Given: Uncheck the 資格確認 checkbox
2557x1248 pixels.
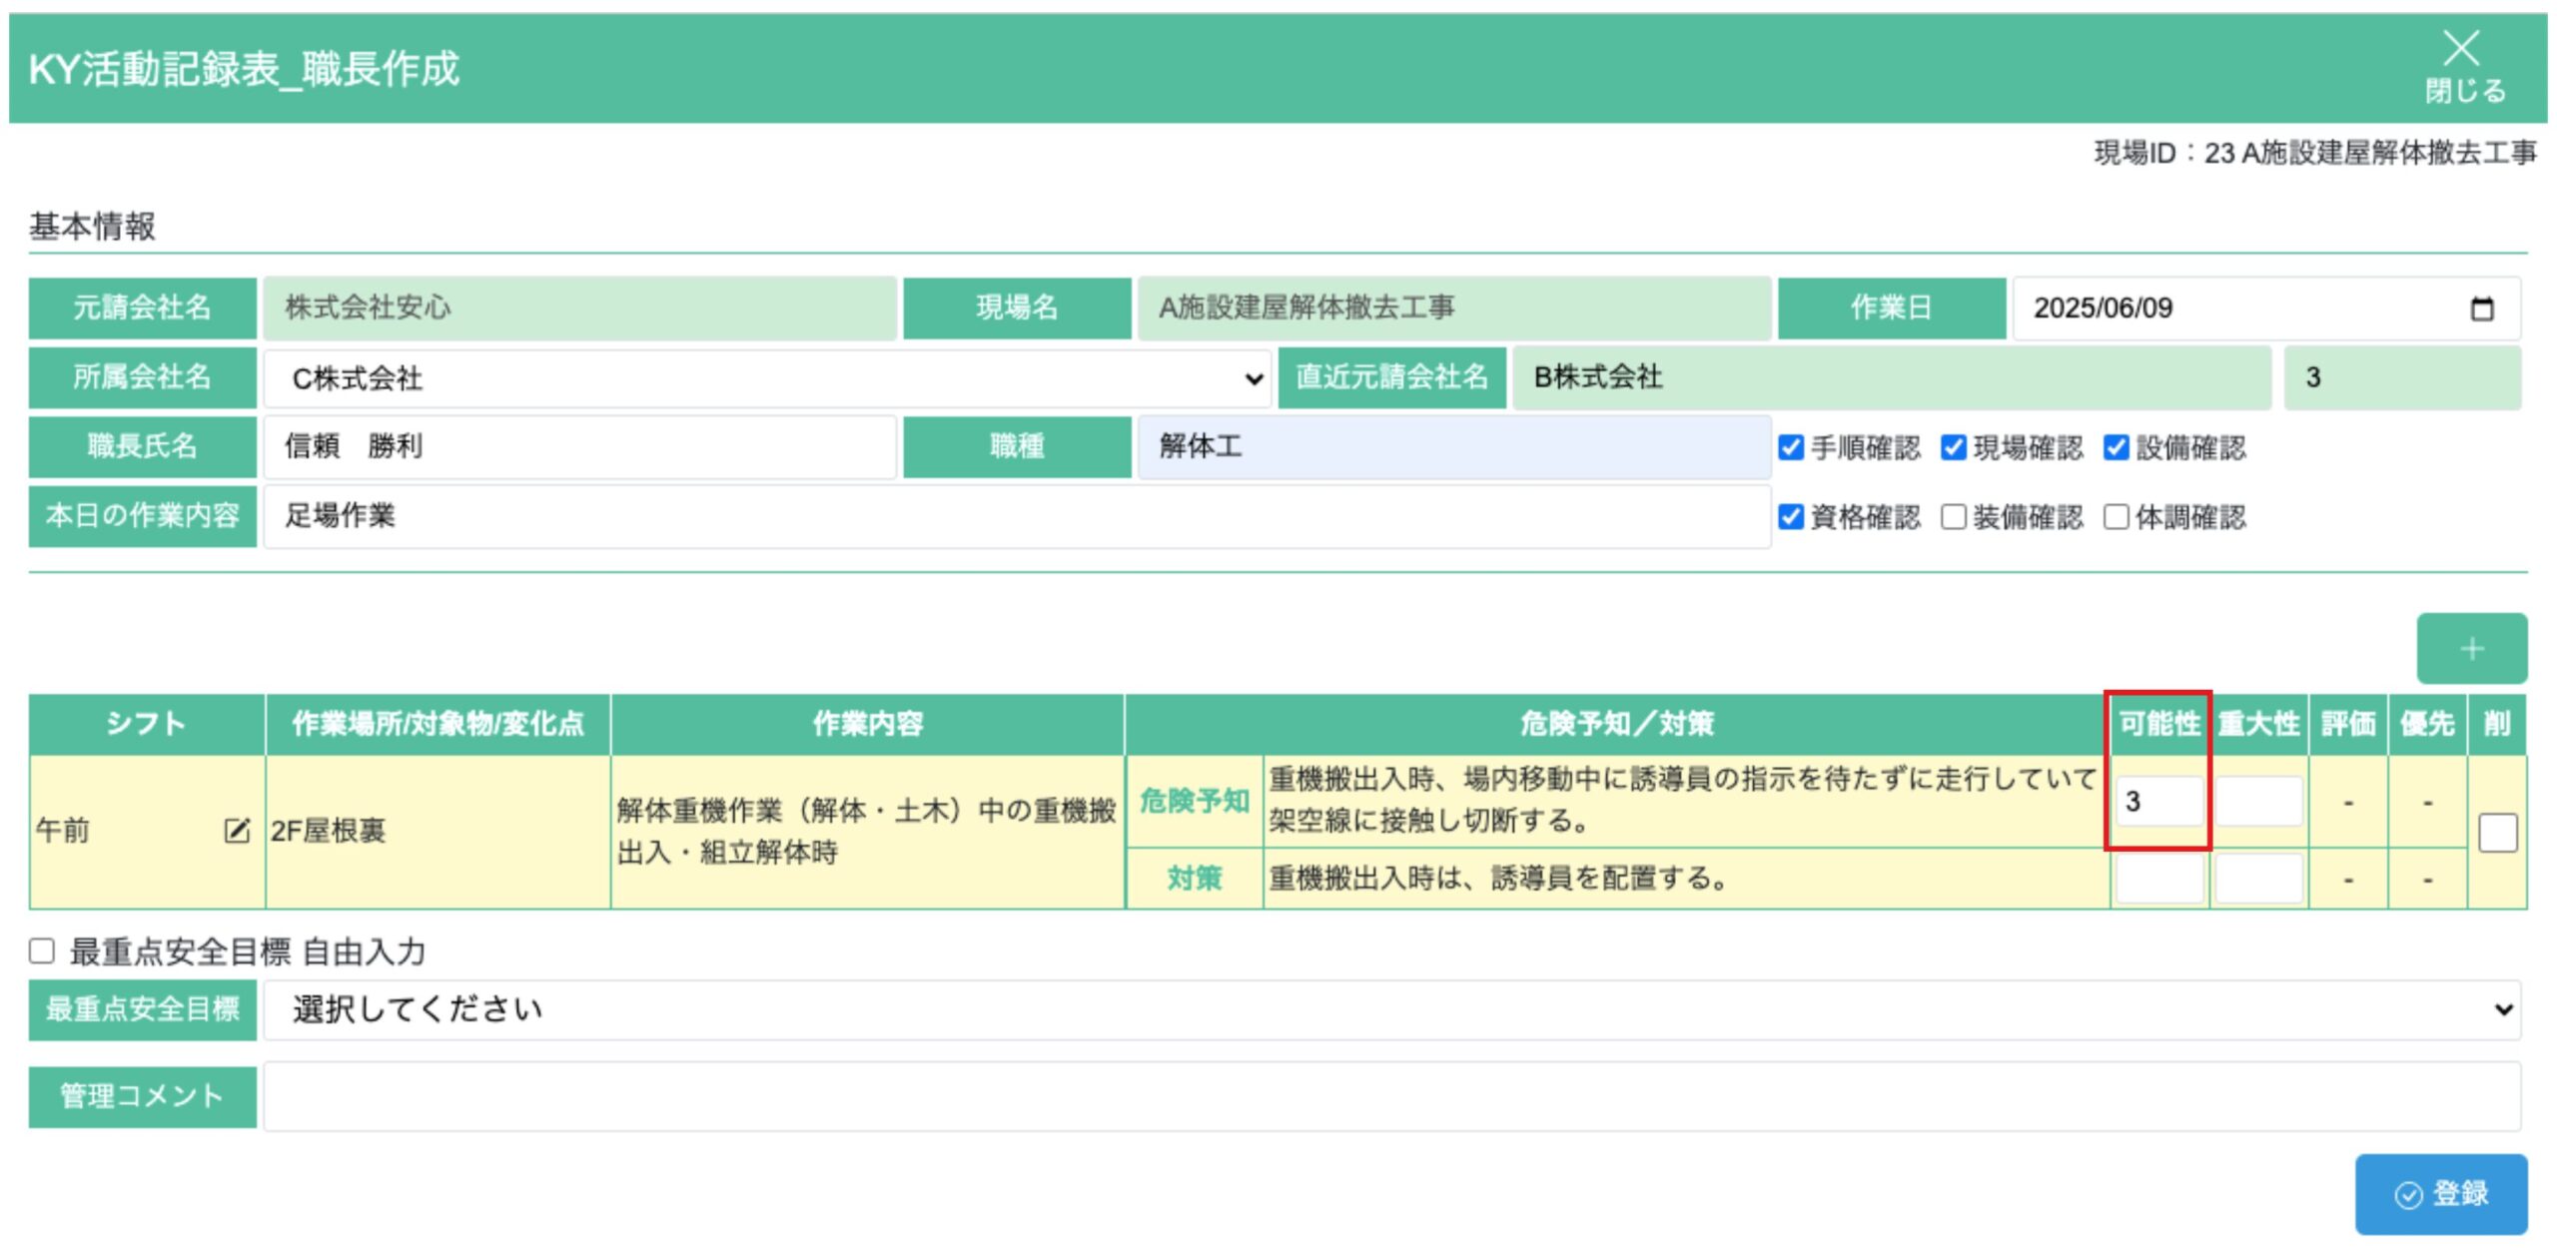Looking at the screenshot, I should pyautogui.click(x=1791, y=516).
